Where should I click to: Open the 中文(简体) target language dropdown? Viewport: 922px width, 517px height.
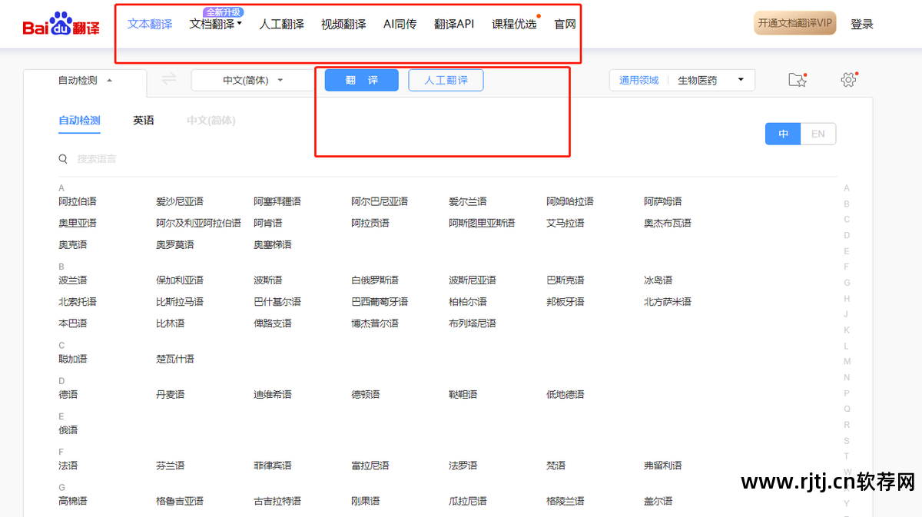(x=253, y=80)
